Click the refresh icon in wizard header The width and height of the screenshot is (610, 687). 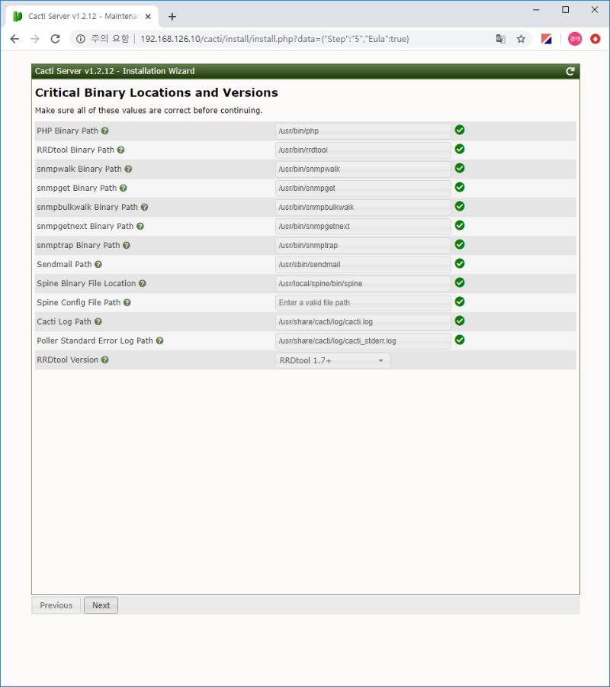point(570,71)
